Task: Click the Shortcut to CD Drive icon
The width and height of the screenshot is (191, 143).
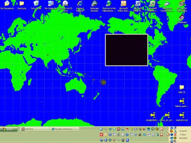Action: click(x=65, y=6)
